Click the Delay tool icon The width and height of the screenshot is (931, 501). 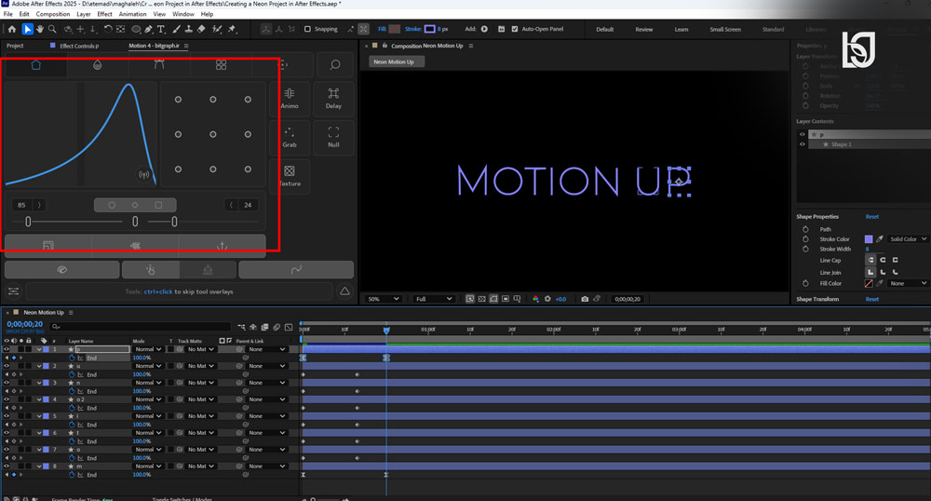pyautogui.click(x=333, y=98)
